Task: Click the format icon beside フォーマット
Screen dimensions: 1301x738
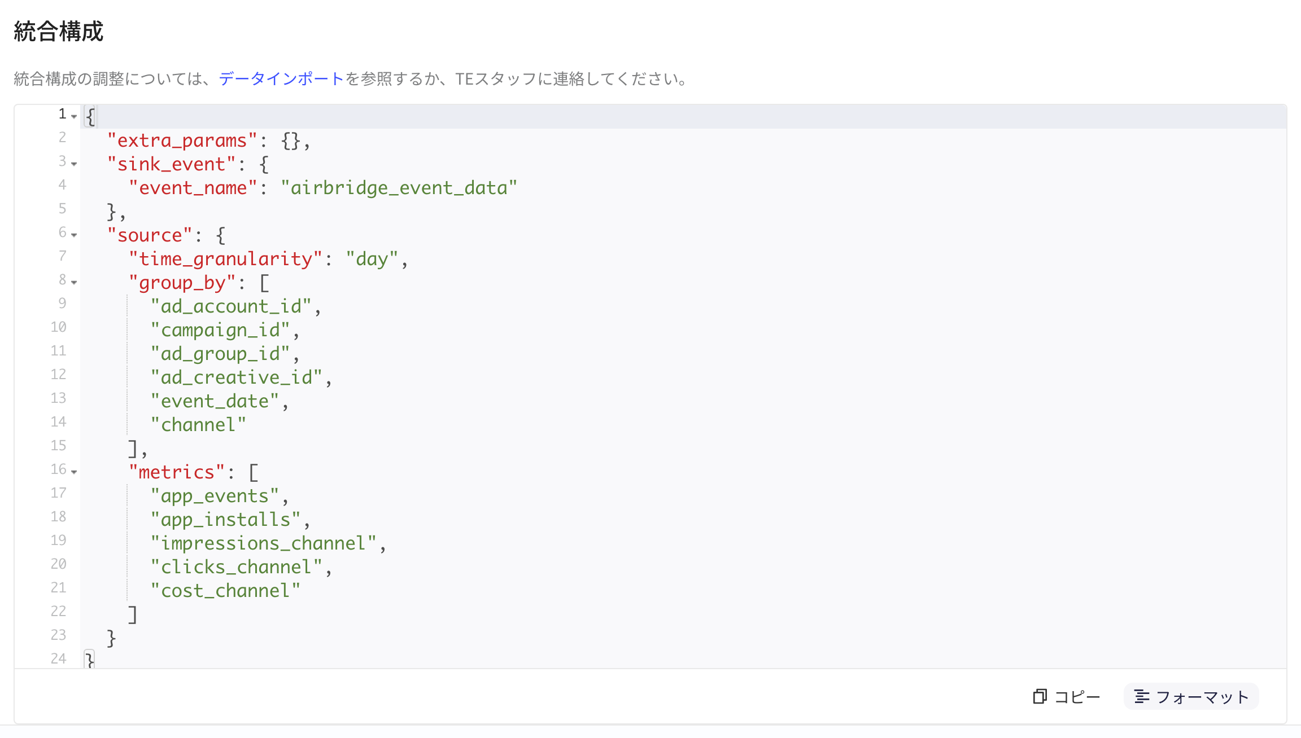Action: point(1142,697)
